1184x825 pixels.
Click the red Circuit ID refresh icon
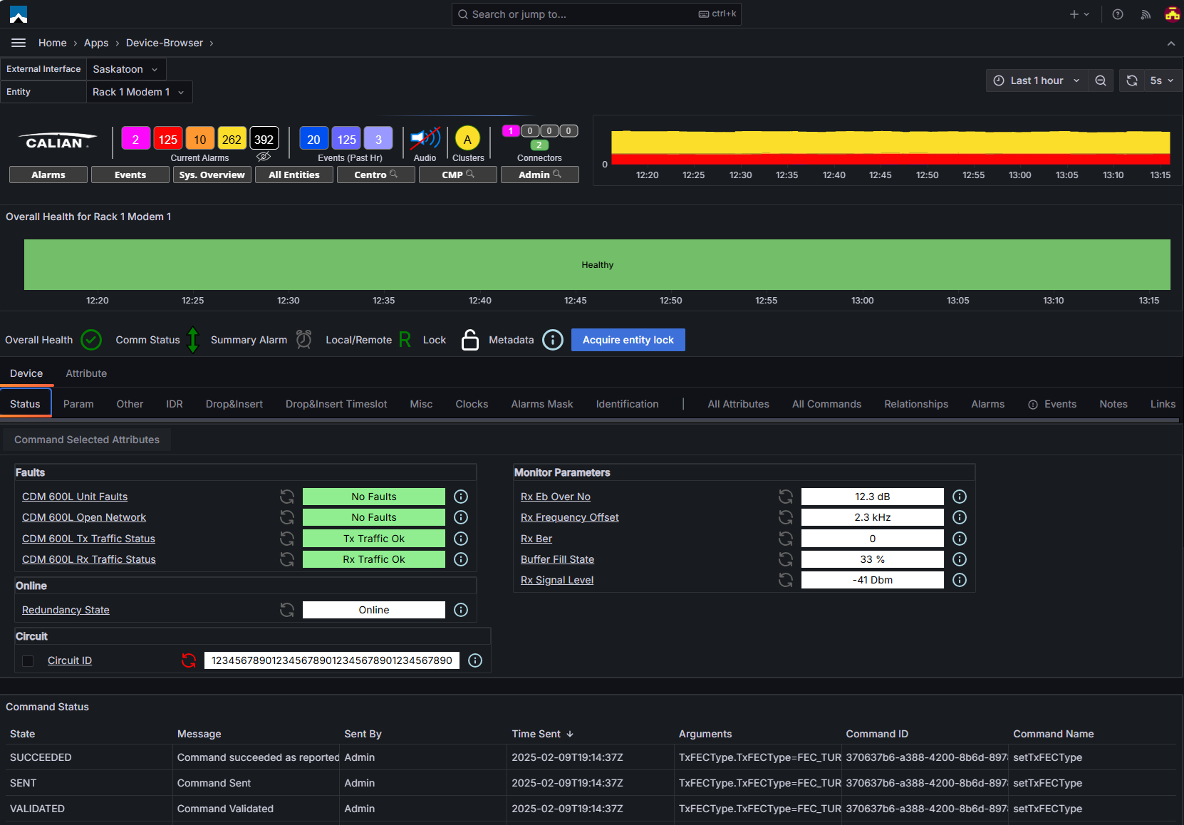tap(189, 660)
